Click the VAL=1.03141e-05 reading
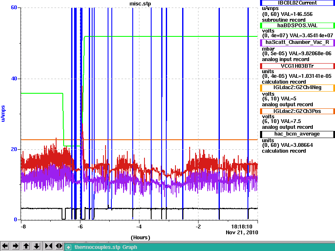The width and height of the screenshot is (335, 251). coord(310,76)
